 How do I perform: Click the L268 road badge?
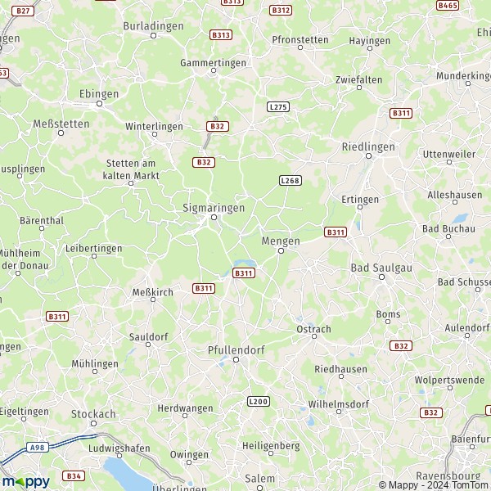pyautogui.click(x=291, y=180)
